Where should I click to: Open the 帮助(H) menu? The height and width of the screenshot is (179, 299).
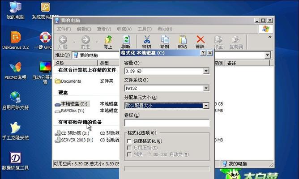pyautogui.click(x=165, y=29)
